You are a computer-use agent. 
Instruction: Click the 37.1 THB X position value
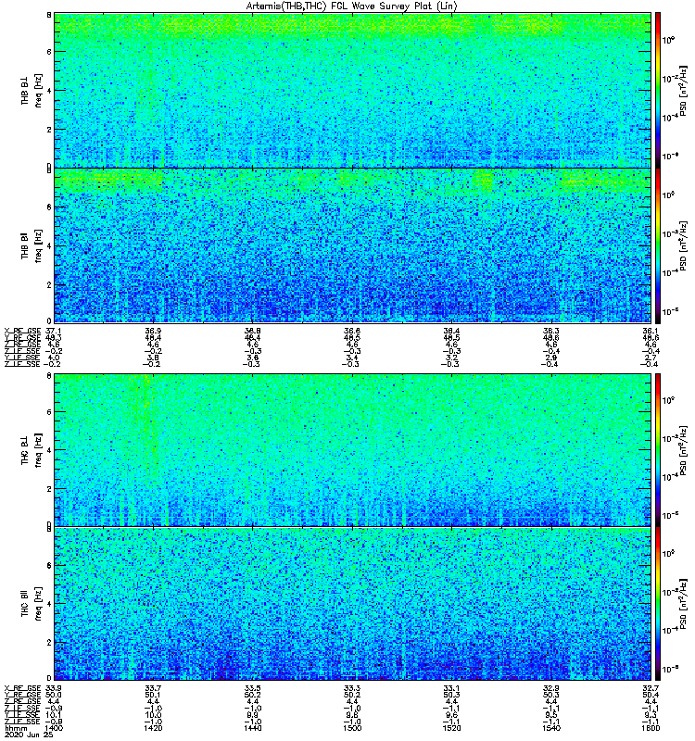tap(54, 331)
